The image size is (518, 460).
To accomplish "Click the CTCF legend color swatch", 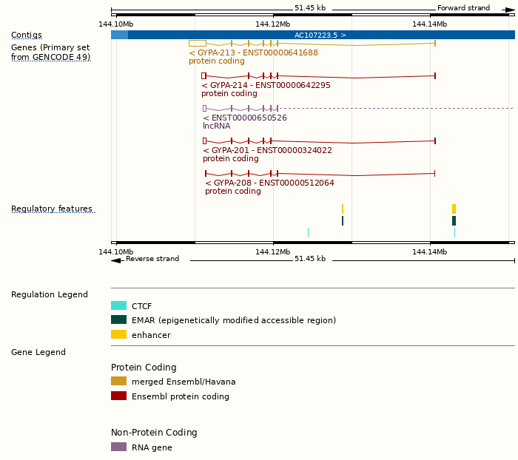I will pyautogui.click(x=118, y=305).
